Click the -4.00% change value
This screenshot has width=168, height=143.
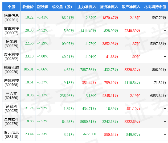(43, 56)
